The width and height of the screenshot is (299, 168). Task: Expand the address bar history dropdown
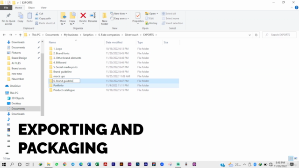coord(249,35)
